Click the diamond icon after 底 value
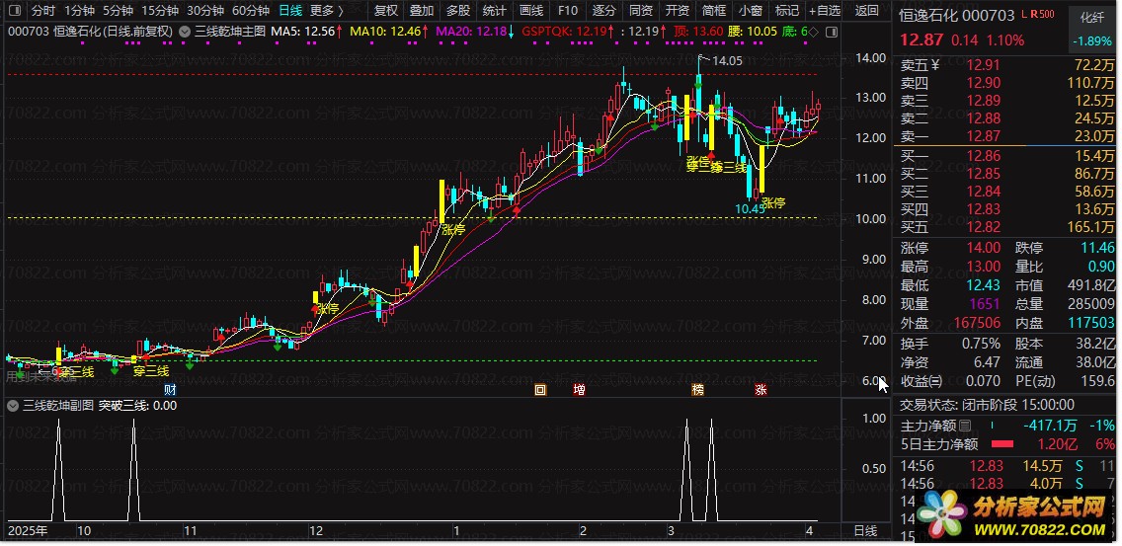This screenshot has width=1122, height=546. pos(814,32)
